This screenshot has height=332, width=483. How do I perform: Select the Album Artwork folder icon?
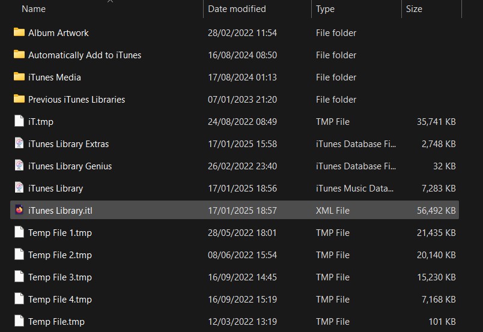[x=19, y=32]
